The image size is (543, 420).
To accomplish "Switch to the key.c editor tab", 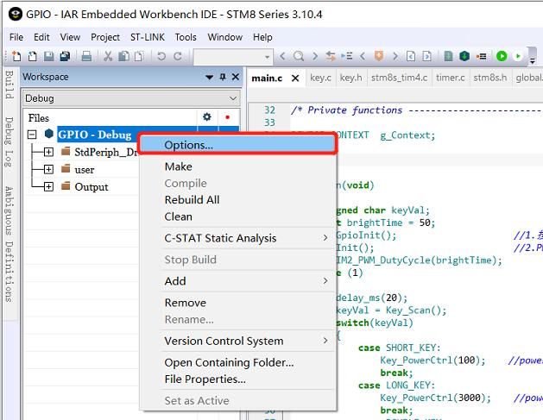I will click(x=319, y=78).
